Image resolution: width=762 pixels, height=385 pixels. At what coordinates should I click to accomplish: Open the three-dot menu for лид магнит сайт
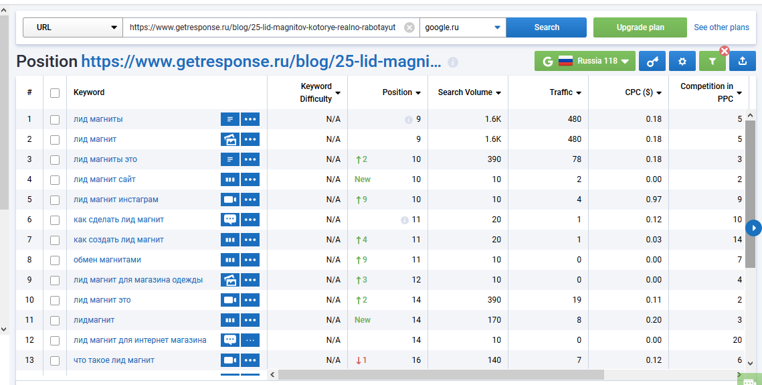250,179
